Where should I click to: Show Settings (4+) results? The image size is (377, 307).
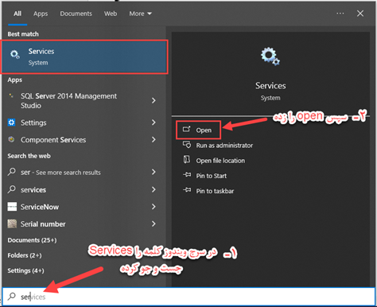pos(25,270)
